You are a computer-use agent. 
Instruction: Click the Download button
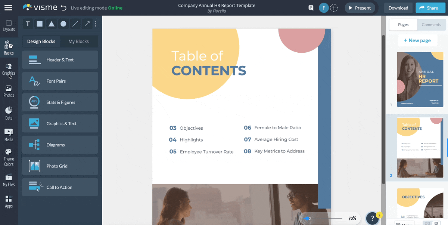398,7
